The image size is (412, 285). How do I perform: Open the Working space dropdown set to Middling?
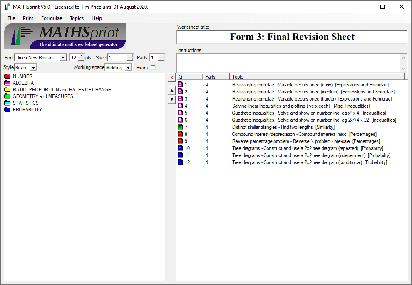click(x=128, y=67)
